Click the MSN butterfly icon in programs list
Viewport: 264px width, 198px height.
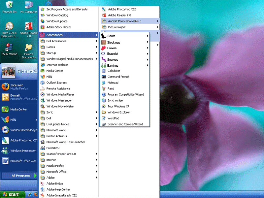click(x=43, y=77)
